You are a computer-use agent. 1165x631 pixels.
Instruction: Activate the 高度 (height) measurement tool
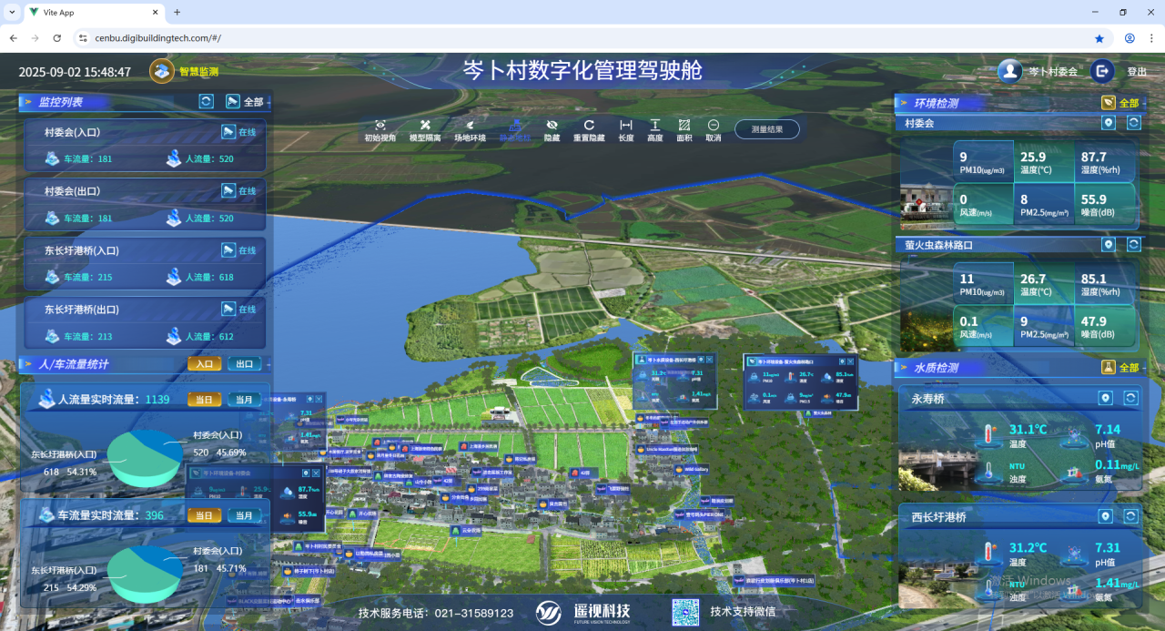tap(655, 126)
